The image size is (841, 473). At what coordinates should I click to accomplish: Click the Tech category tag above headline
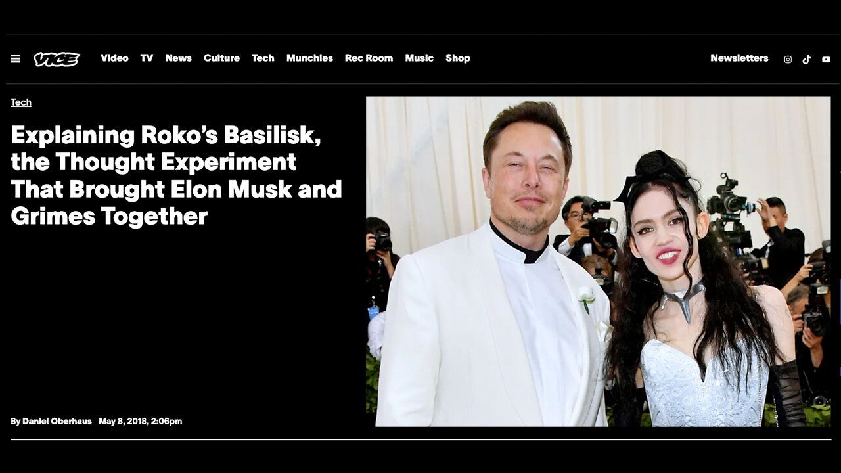[x=21, y=102]
